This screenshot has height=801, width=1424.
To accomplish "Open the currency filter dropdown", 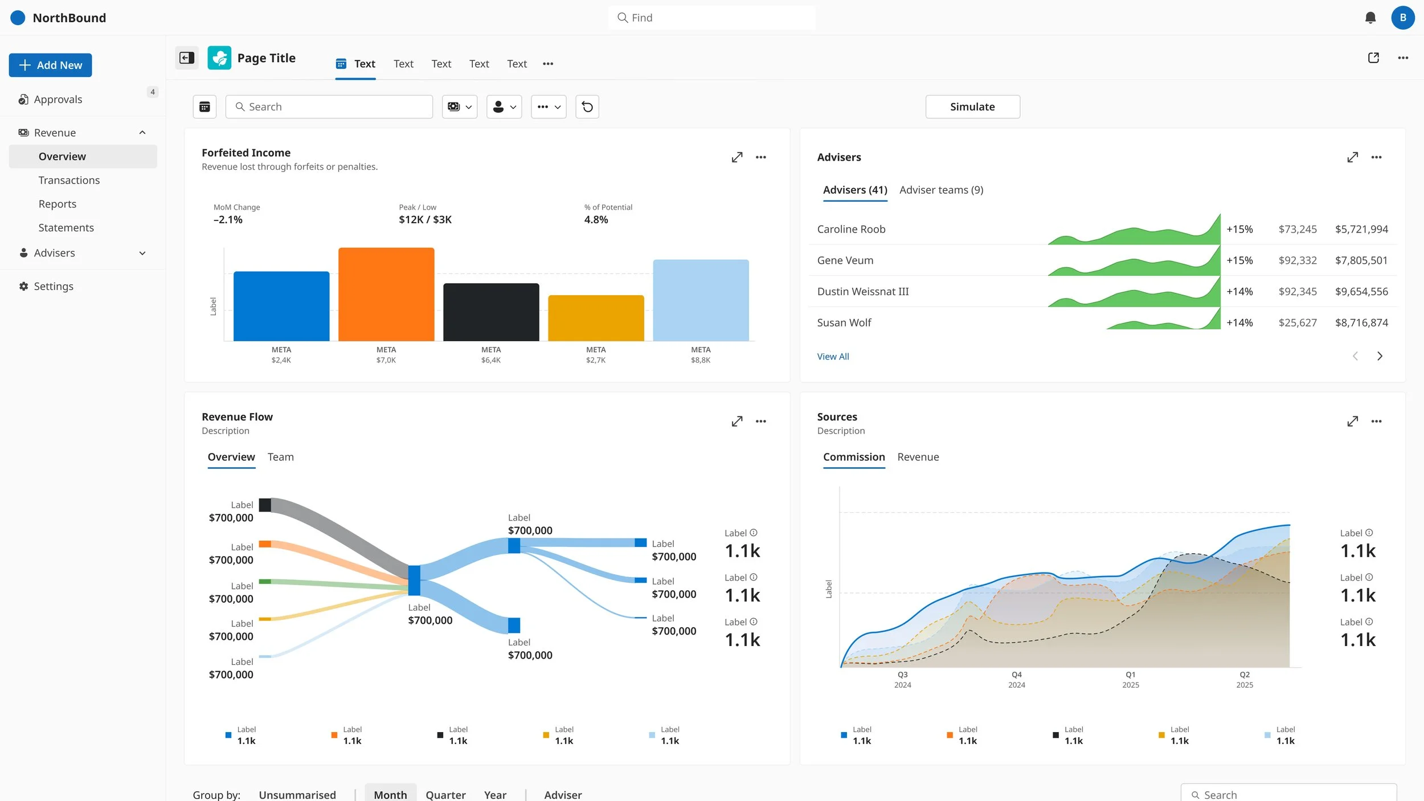I will tap(460, 107).
